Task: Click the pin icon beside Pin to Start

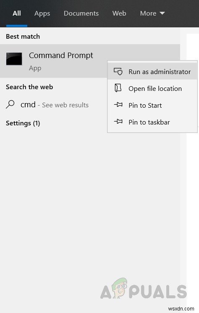Action: tap(118, 104)
